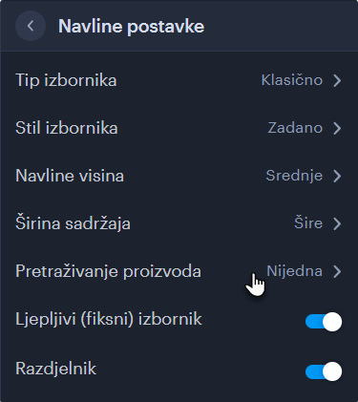Click the chevron beside Nijedna
This screenshot has height=402, width=358.
pos(337,271)
